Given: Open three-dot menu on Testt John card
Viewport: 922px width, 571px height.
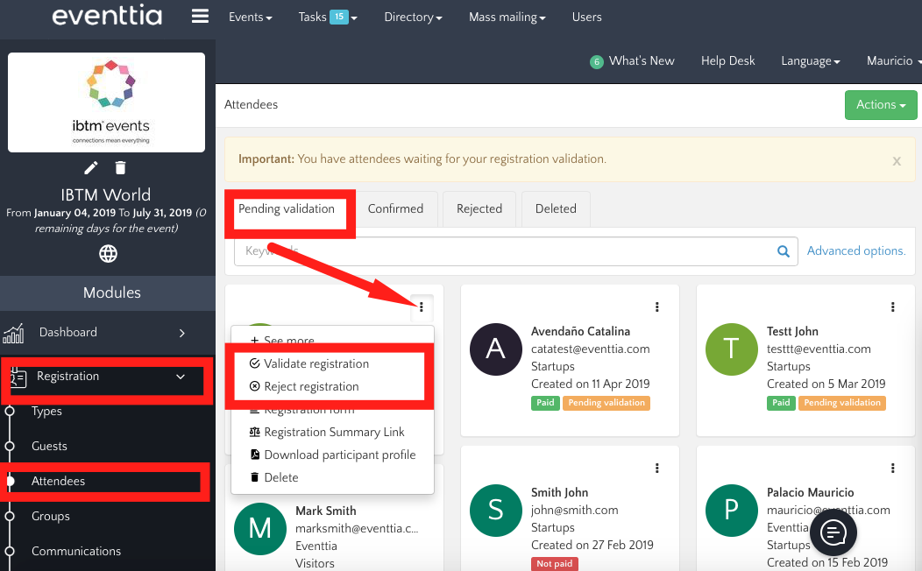Looking at the screenshot, I should click(893, 307).
